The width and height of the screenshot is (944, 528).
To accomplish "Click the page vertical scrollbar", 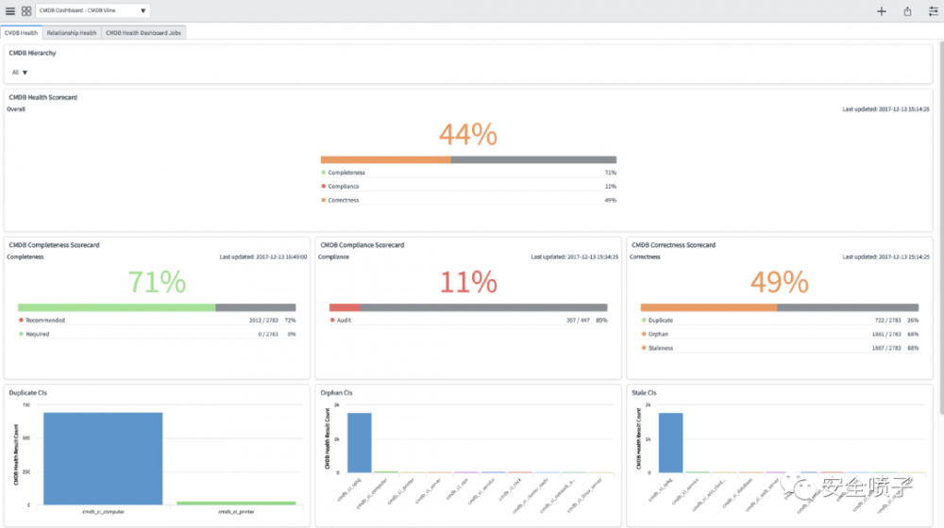I will [x=941, y=228].
